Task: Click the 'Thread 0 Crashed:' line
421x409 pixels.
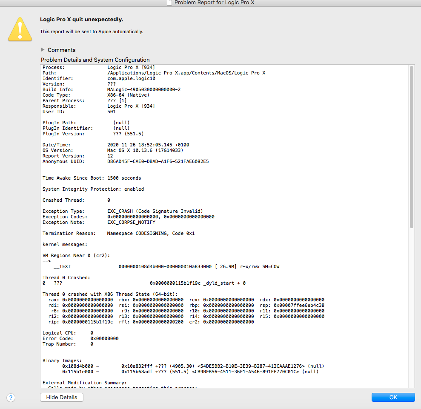Action: (66, 277)
